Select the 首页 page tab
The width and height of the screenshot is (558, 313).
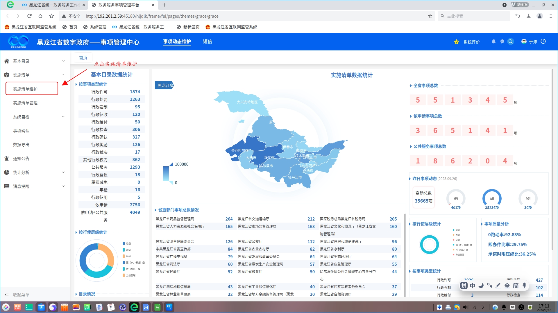[83, 58]
